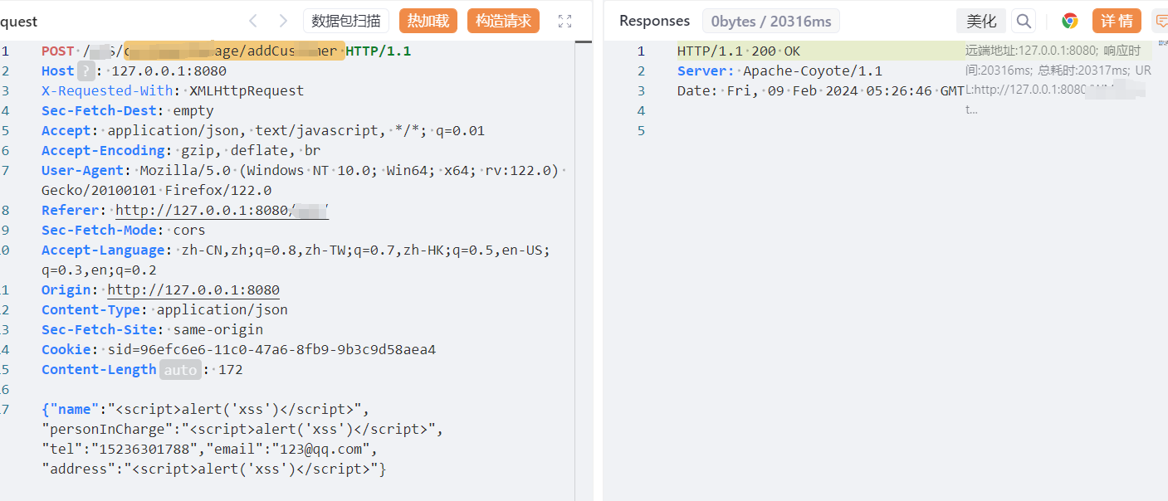Screen dimensions: 1168x501
Task: Expand request panel to fullscreen
Action: tap(565, 21)
